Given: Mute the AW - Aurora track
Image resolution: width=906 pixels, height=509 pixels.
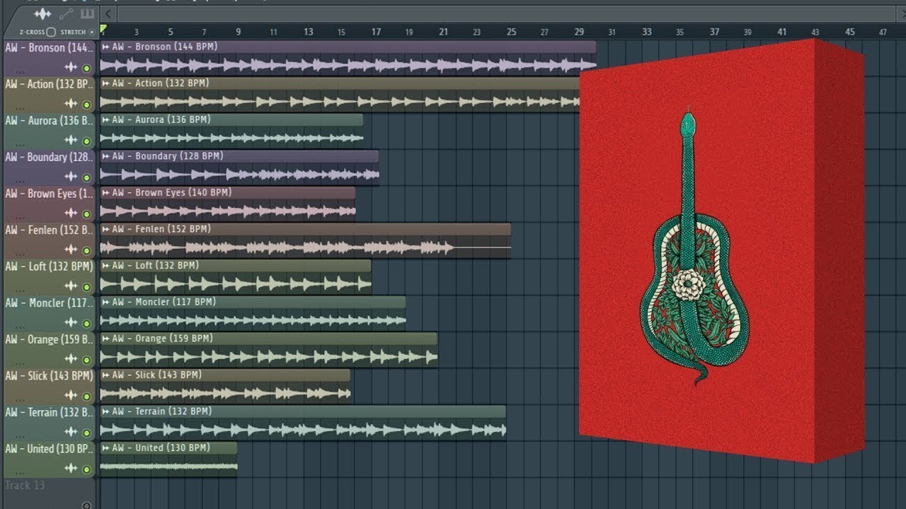Looking at the screenshot, I should 86,141.
